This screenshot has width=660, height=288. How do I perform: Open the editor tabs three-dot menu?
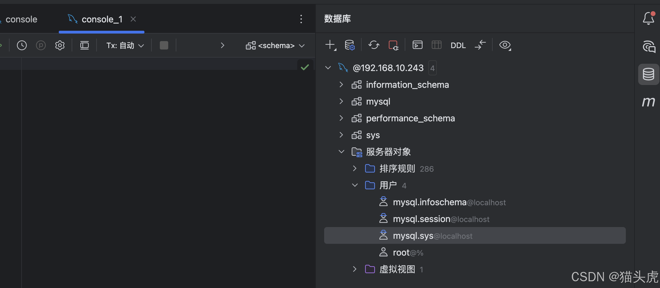coord(301,19)
